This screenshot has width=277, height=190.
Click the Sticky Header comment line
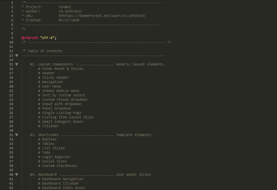click(54, 77)
